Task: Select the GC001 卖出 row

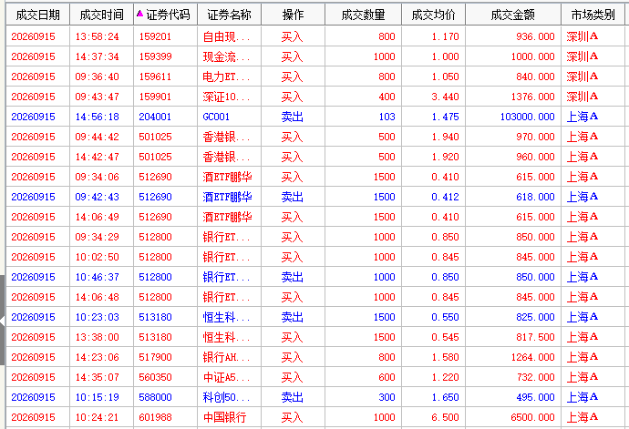Action: pyautogui.click(x=315, y=117)
